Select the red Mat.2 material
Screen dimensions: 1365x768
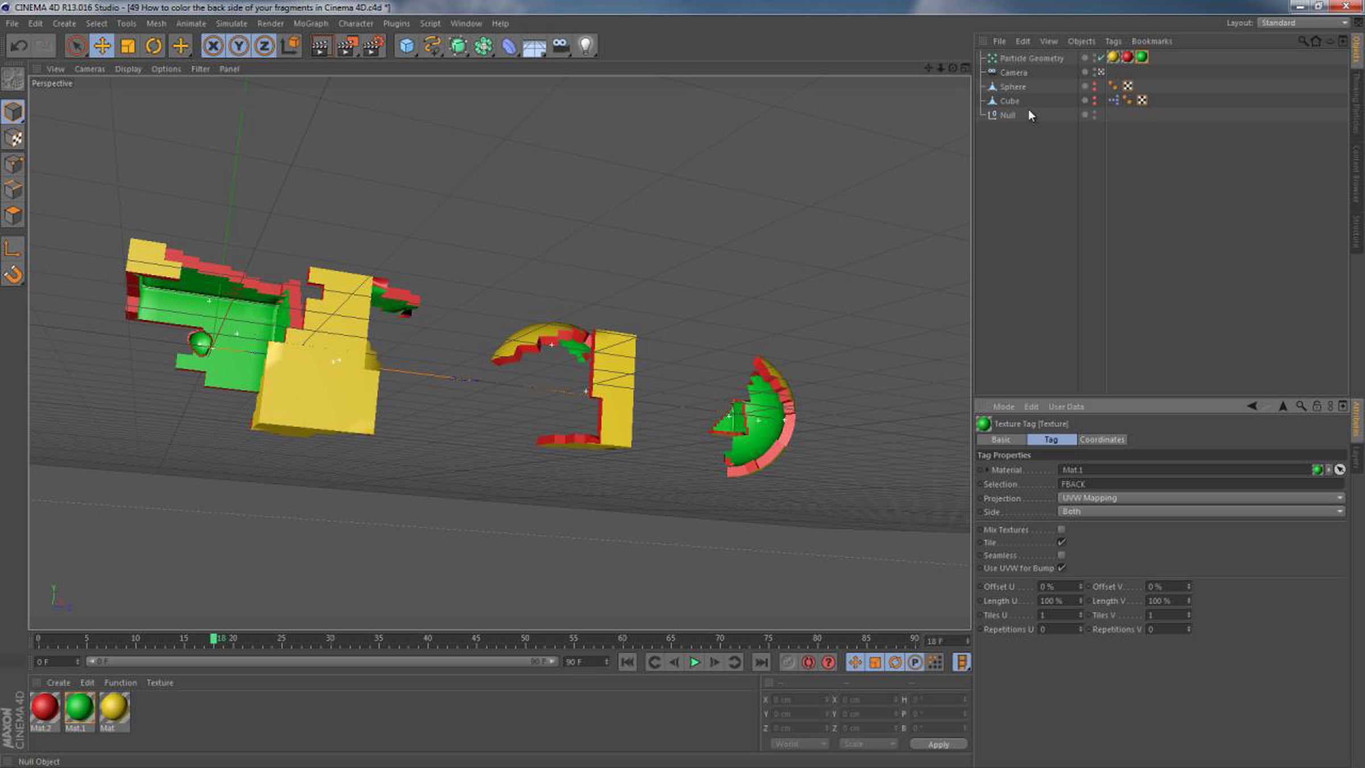coord(45,711)
